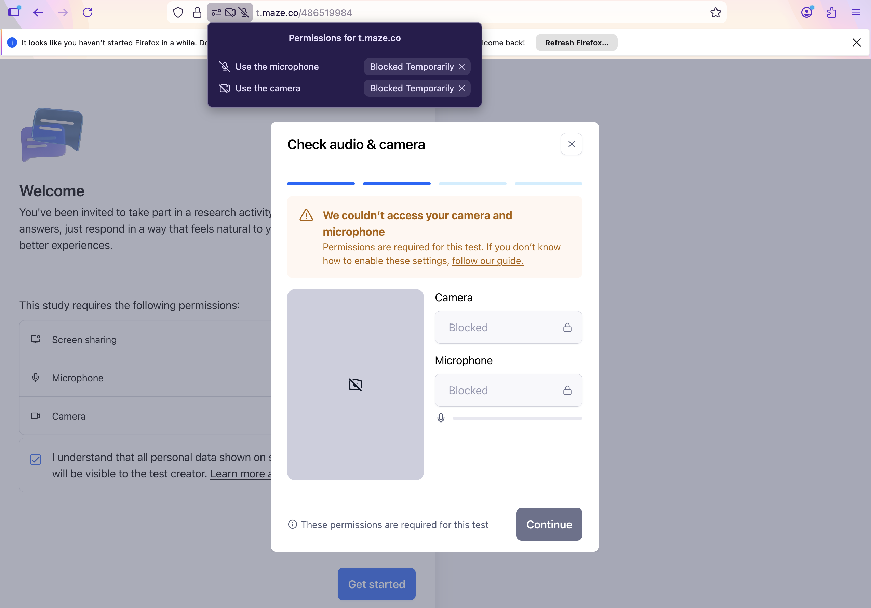
Task: Close the Check audio & camera dialog
Action: click(571, 144)
